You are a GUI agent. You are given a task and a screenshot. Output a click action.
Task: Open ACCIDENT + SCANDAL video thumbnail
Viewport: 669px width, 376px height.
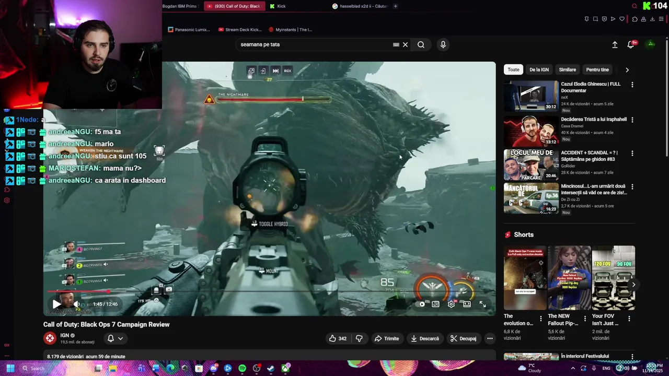click(531, 165)
